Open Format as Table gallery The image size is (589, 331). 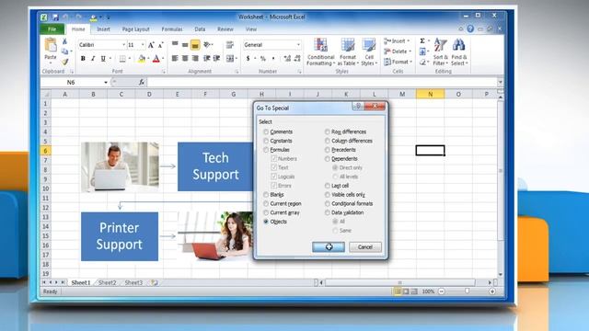coord(348,51)
